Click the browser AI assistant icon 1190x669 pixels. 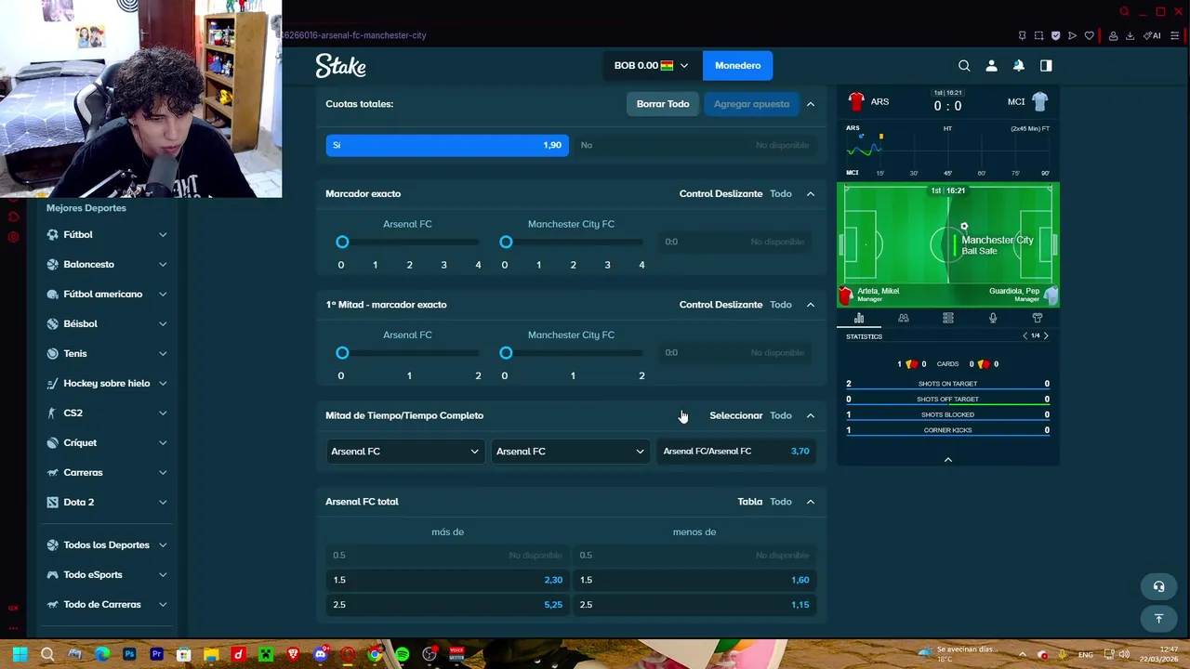pyautogui.click(x=1152, y=35)
